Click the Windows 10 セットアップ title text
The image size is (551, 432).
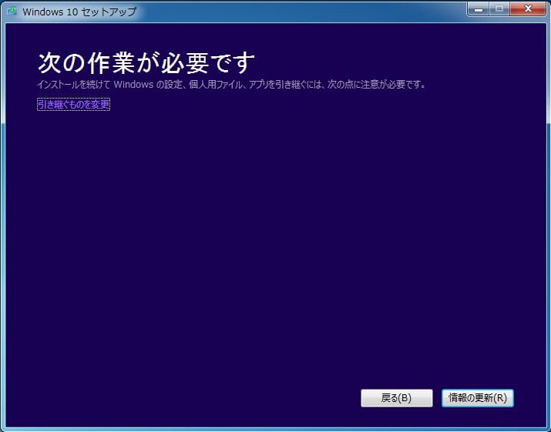79,12
